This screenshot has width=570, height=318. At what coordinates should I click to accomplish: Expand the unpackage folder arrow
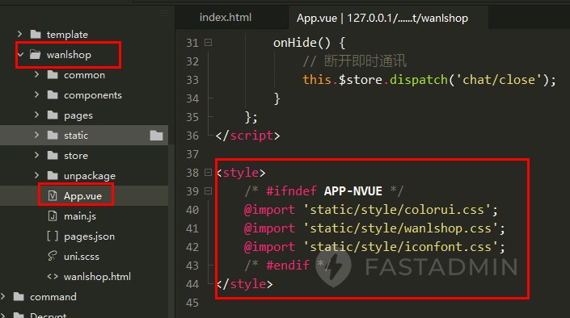tap(36, 175)
